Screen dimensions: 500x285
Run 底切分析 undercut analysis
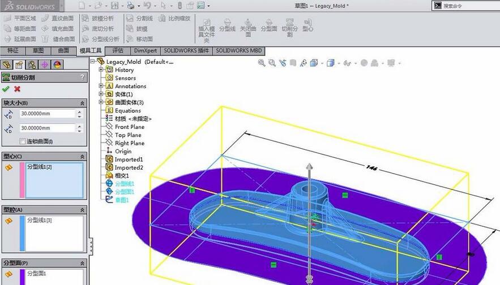[98, 29]
